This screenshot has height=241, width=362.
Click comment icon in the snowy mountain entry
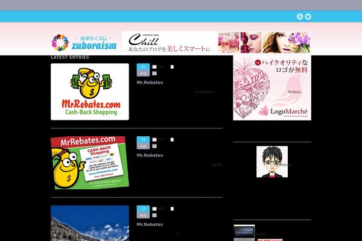pyautogui.click(x=172, y=209)
